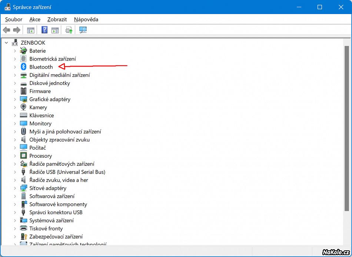
Task: Select the Tiskové fronty tree item
Action: click(46, 229)
